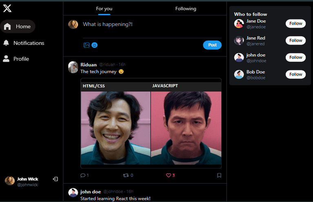Bookmark Riduan's post
Screen dimensions: 313x202
click(219, 175)
